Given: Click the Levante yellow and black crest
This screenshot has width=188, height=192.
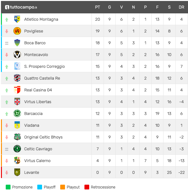Looking at the screenshot, I should pos(17,172).
